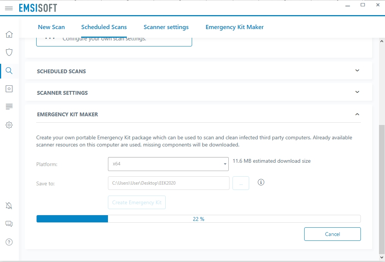The image size is (385, 262).
Task: Open the Platform x64 dropdown
Action: click(x=168, y=164)
